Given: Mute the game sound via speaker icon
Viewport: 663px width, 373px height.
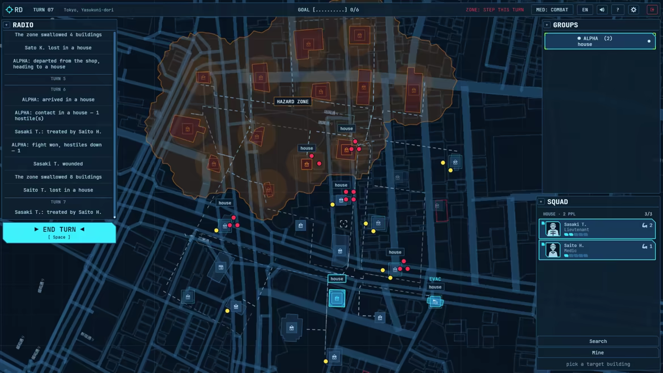Looking at the screenshot, I should click(x=602, y=10).
